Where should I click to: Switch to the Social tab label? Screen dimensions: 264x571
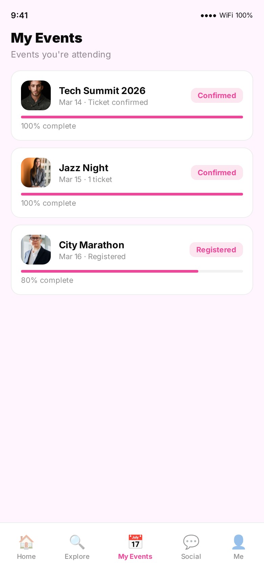pyautogui.click(x=191, y=556)
